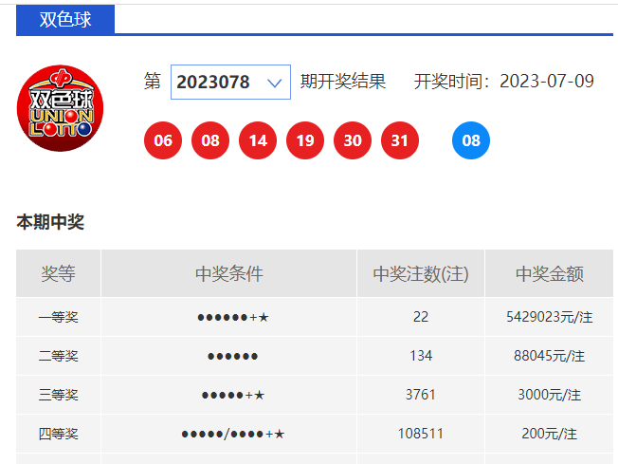This screenshot has width=618, height=464.
Task: Click the 期开奖结果 label text
Action: click(343, 82)
